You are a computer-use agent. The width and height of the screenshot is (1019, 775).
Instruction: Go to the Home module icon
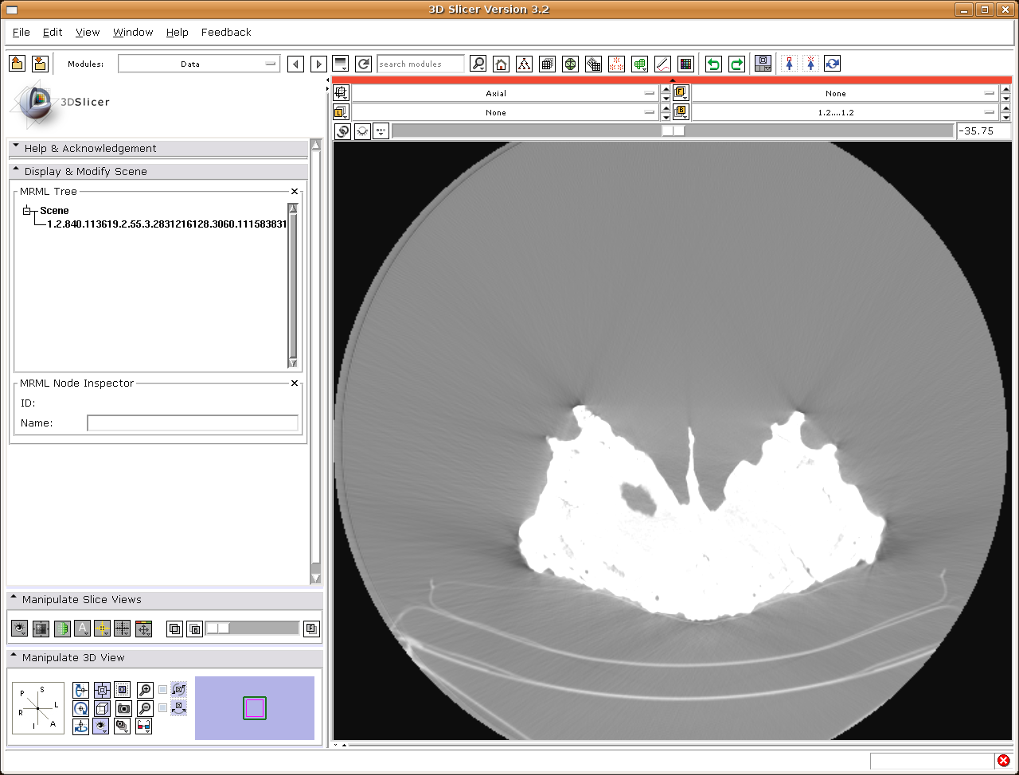[x=501, y=64]
